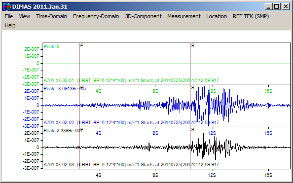The image size is (293, 183).
Task: Click the blue Peak=-3.09139e-007 readout
Action: pyautogui.click(x=65, y=89)
